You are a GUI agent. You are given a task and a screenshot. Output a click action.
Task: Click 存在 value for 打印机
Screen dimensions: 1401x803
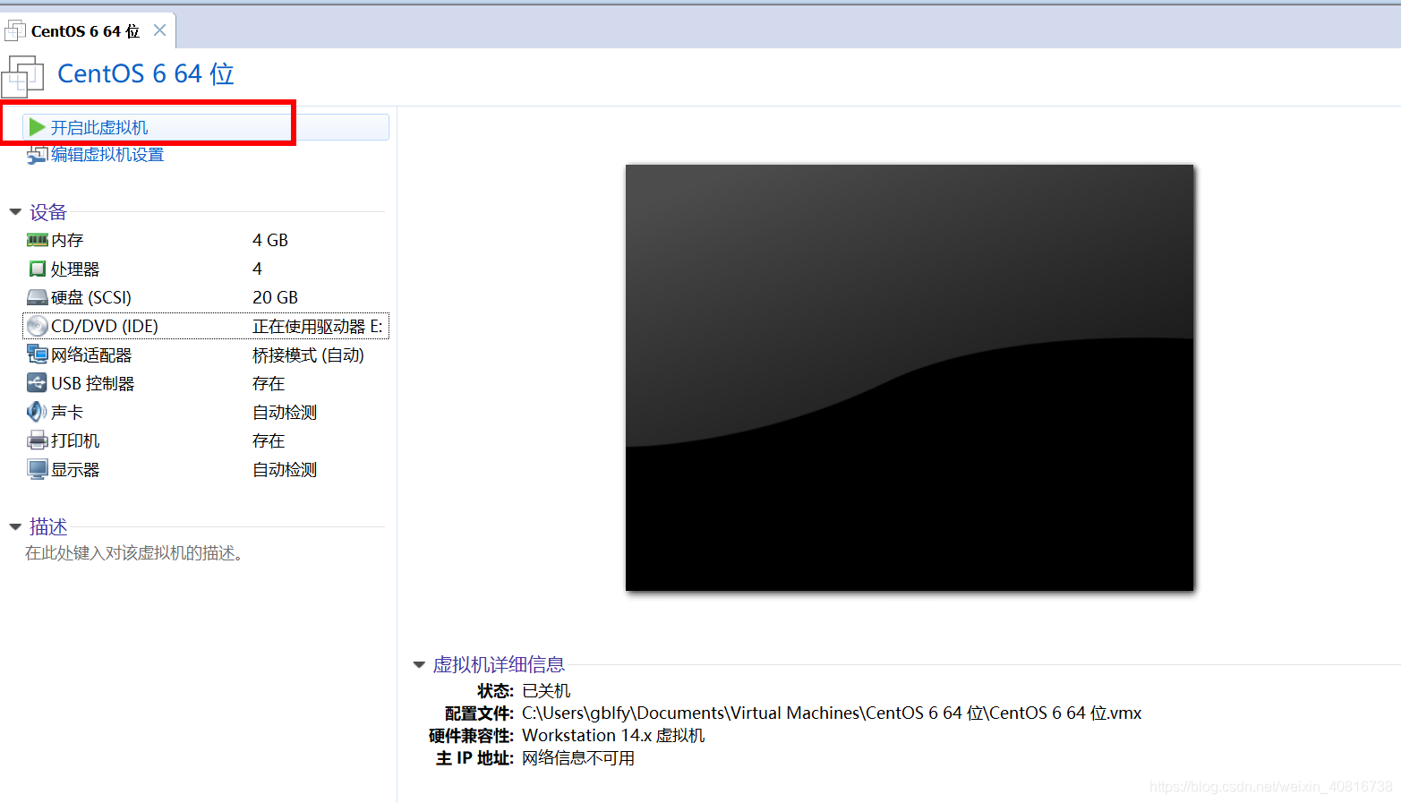(x=269, y=440)
